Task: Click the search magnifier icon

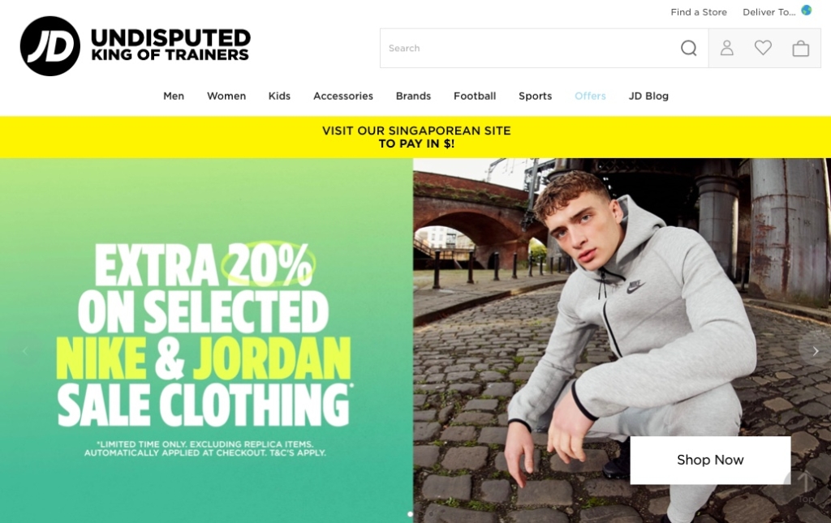Action: pyautogui.click(x=688, y=48)
